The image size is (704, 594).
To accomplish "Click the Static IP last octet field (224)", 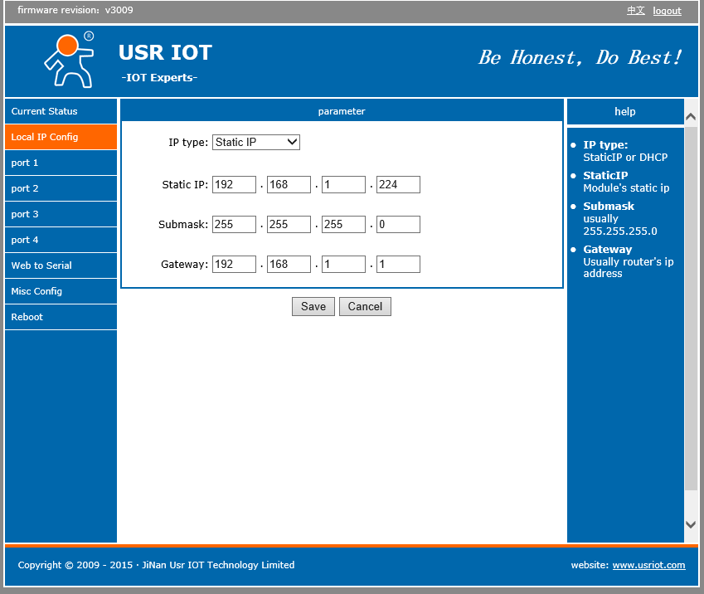I will click(x=398, y=185).
